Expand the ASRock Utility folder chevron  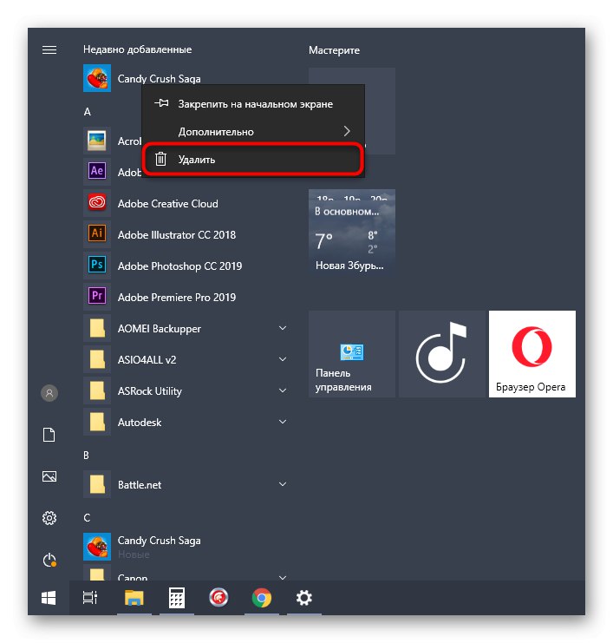pos(283,390)
